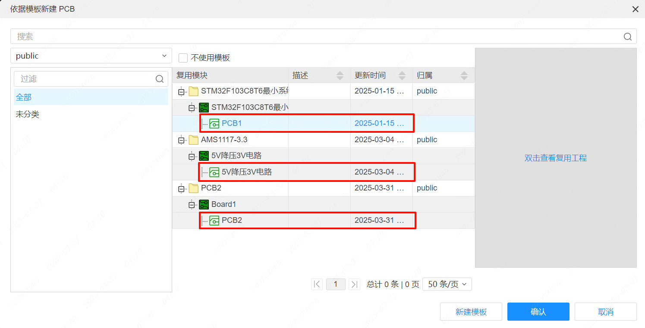The width and height of the screenshot is (645, 328).
Task: Click the 5V降压3V电路 PCB icon
Action: point(214,172)
